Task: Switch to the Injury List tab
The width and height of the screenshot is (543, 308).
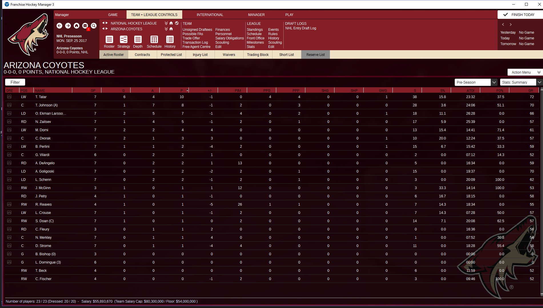Action: tap(200, 55)
